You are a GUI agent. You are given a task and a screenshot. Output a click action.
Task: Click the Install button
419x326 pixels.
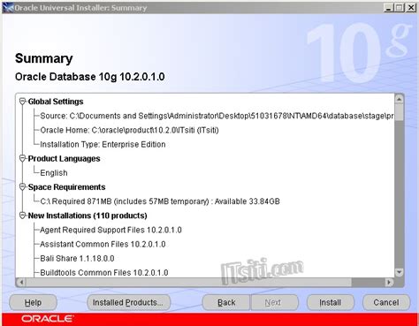pos(330,302)
